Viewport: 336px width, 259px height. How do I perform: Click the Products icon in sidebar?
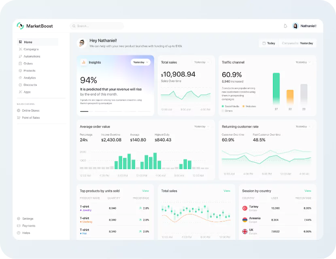tap(20, 71)
